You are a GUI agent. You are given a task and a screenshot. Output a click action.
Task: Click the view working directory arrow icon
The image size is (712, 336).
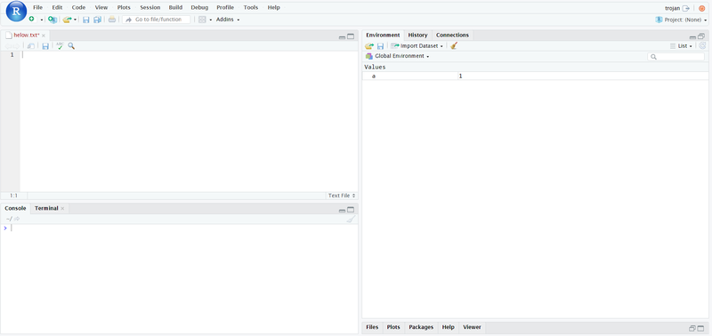pos(17,219)
